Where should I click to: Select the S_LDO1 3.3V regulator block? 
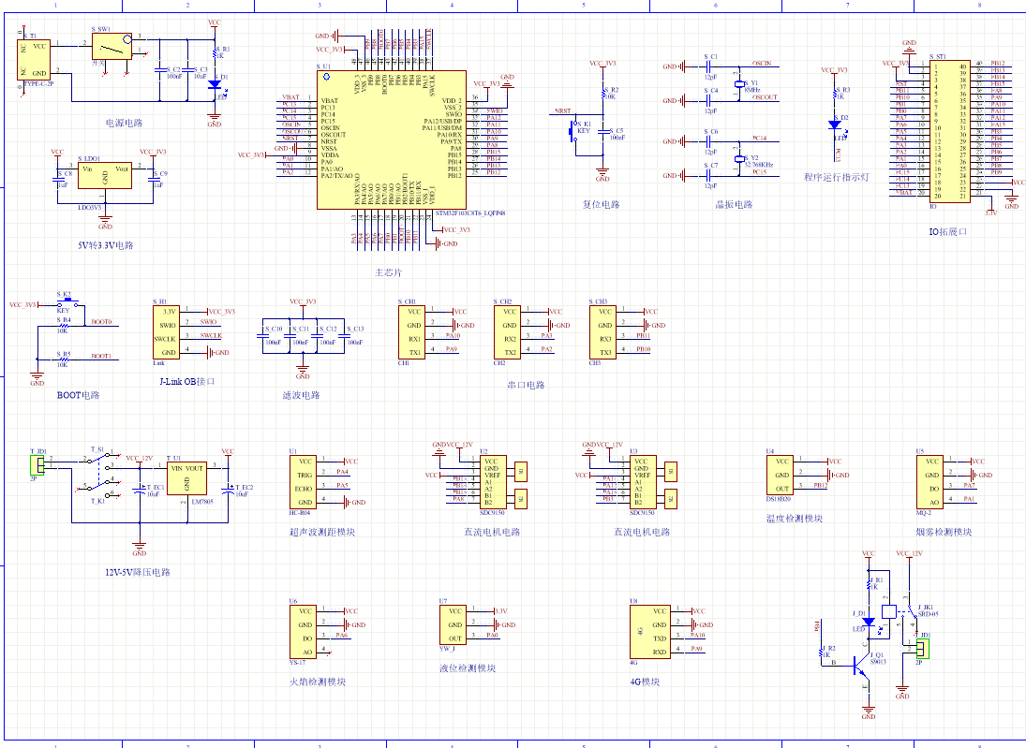[x=105, y=175]
